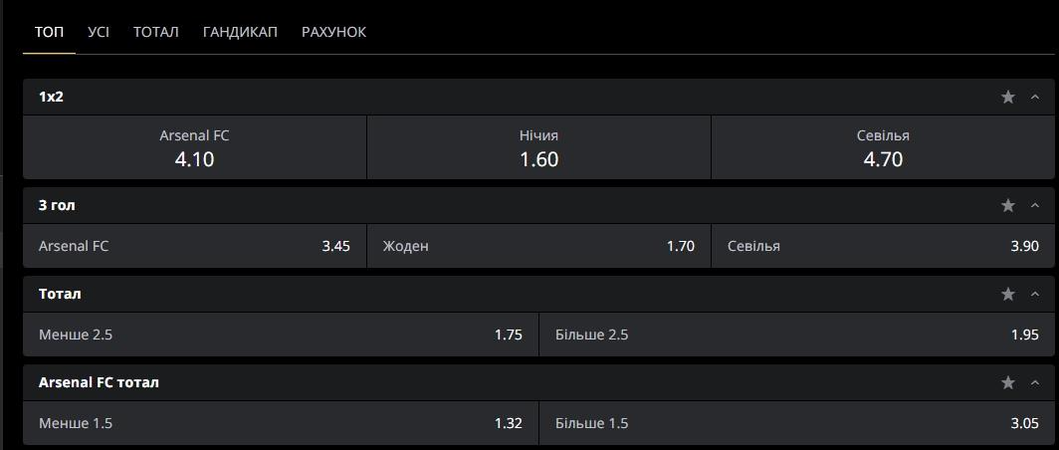Favorite the 1x2 market with star icon
Viewport: 1059px width, 450px height.
tap(1008, 97)
